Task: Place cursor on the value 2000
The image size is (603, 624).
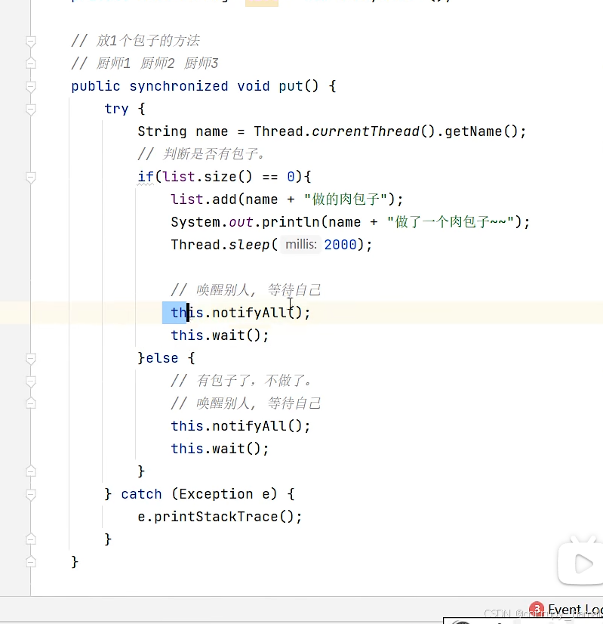Action: pos(340,244)
